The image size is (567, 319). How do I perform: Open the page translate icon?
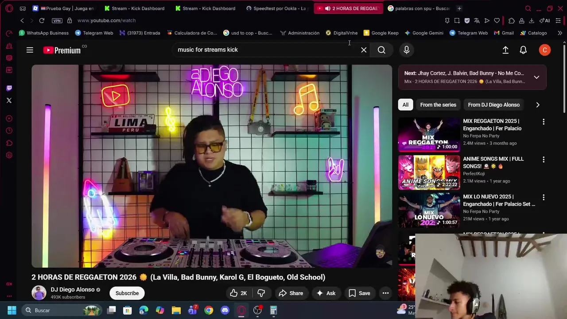477,20
